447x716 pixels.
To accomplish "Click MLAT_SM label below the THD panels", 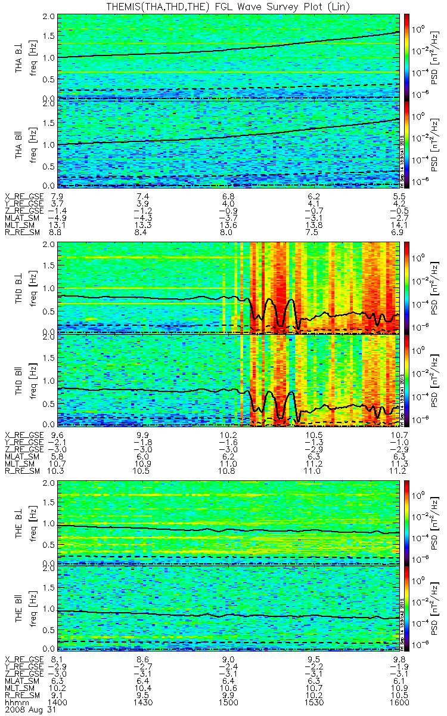I will point(22,456).
